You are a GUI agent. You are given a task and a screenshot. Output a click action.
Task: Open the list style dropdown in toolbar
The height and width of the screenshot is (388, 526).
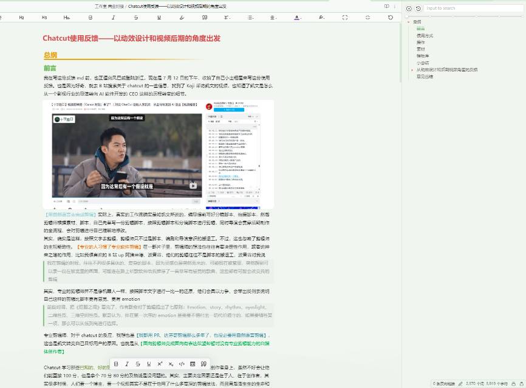(251, 18)
